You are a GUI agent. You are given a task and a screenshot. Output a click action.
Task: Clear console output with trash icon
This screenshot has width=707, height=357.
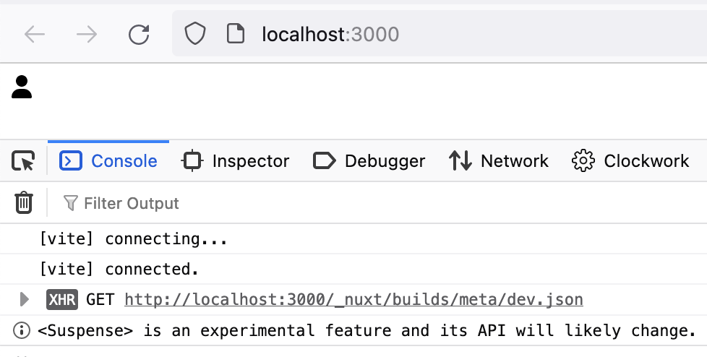(x=24, y=203)
